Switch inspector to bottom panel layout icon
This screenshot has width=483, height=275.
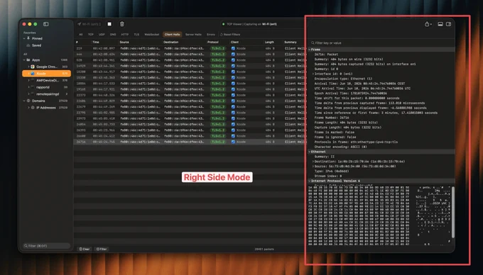440,24
